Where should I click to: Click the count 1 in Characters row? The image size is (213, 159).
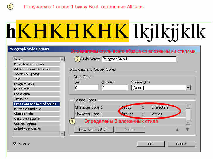(143, 107)
